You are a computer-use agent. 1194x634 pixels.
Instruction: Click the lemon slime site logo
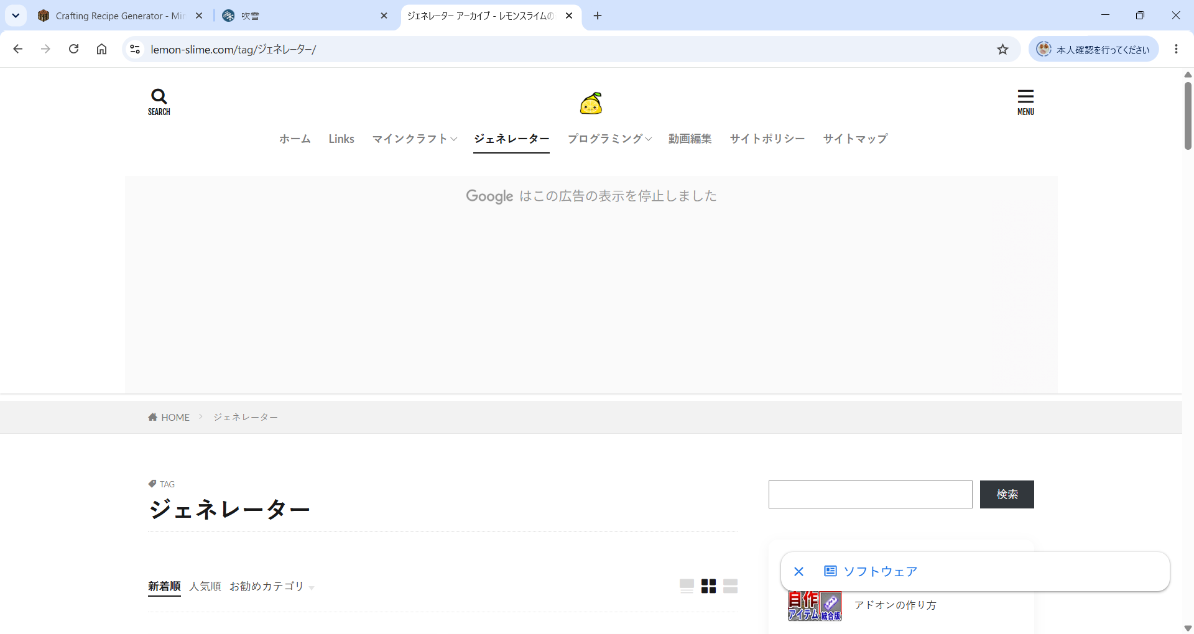click(591, 103)
